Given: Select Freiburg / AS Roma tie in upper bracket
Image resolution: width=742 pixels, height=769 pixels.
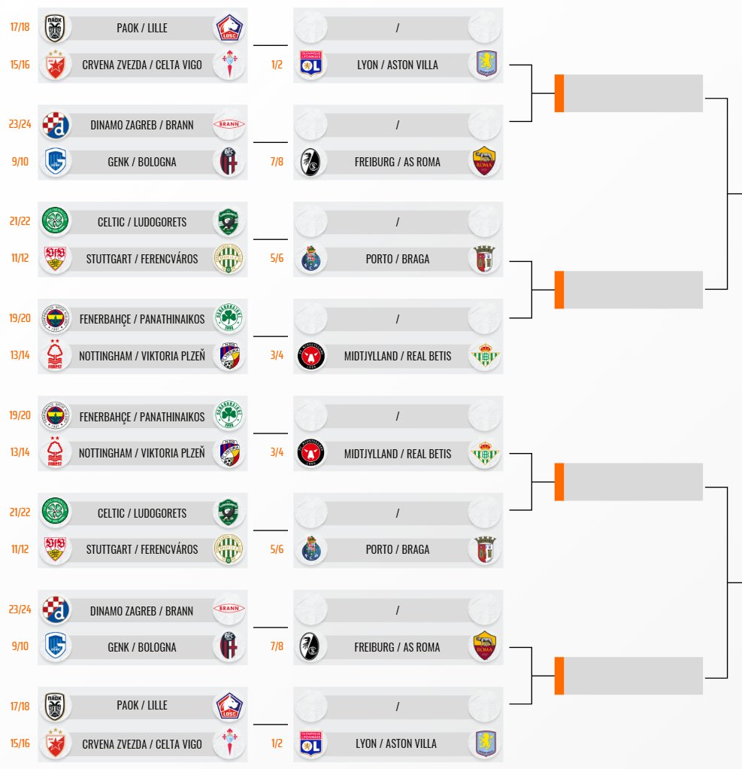Looking at the screenshot, I should [397, 162].
